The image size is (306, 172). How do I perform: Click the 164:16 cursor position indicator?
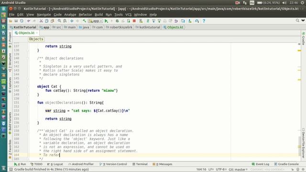click(201, 169)
